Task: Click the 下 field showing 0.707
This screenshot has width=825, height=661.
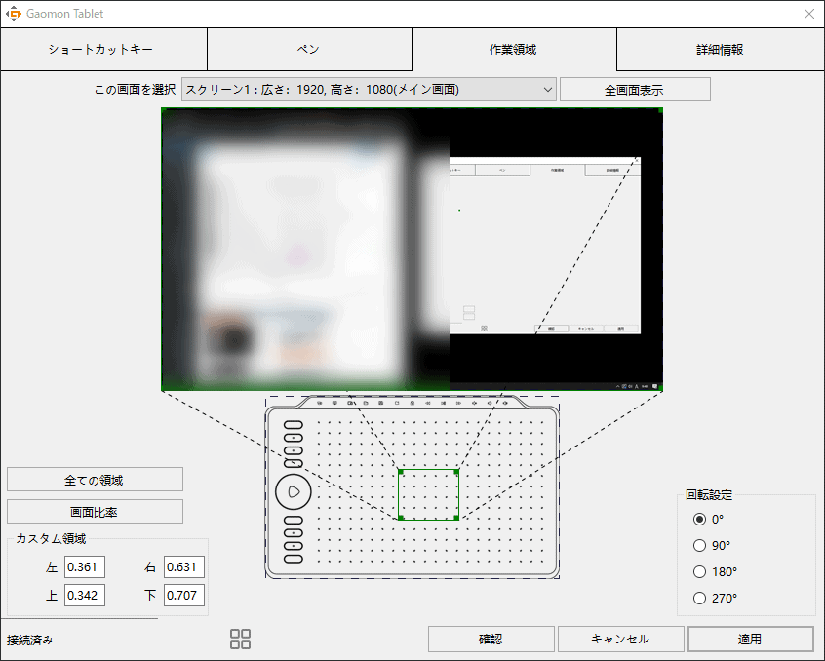Action: tap(184, 596)
